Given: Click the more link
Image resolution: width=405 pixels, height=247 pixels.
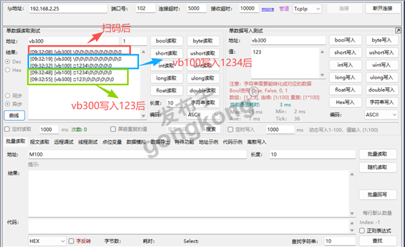Looking at the screenshot, I should tap(267, 9).
